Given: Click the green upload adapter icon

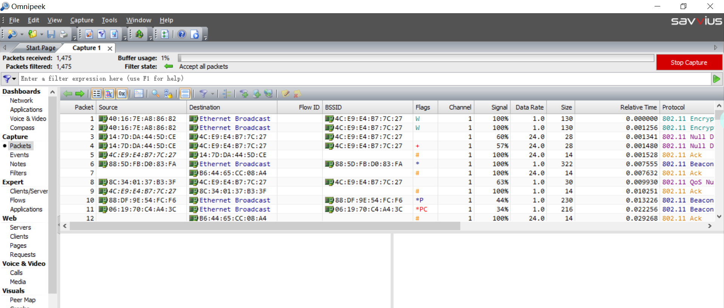Looking at the screenshot, I should point(139,34).
